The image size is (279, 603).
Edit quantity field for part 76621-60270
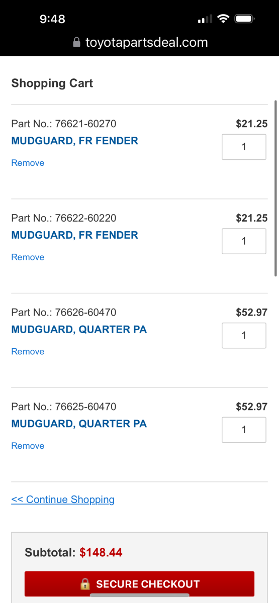pos(244,147)
